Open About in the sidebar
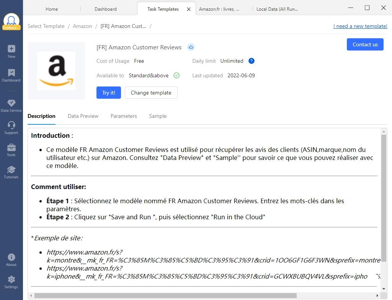392x300 pixels. pos(11,260)
